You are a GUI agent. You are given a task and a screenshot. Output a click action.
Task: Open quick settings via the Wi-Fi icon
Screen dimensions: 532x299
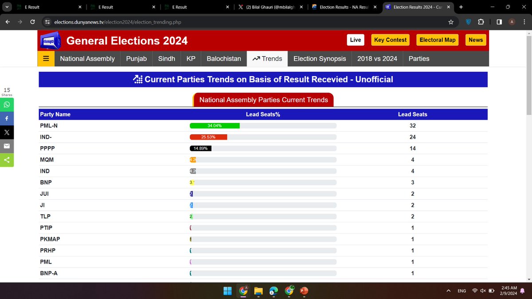475,291
